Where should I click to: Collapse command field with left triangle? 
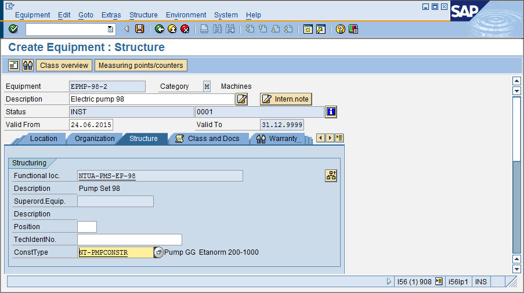pyautogui.click(x=127, y=29)
